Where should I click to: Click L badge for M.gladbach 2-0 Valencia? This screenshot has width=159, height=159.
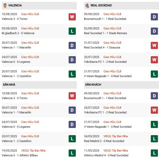click(x=72, y=31)
